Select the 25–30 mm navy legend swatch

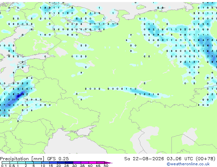(69, 163)
